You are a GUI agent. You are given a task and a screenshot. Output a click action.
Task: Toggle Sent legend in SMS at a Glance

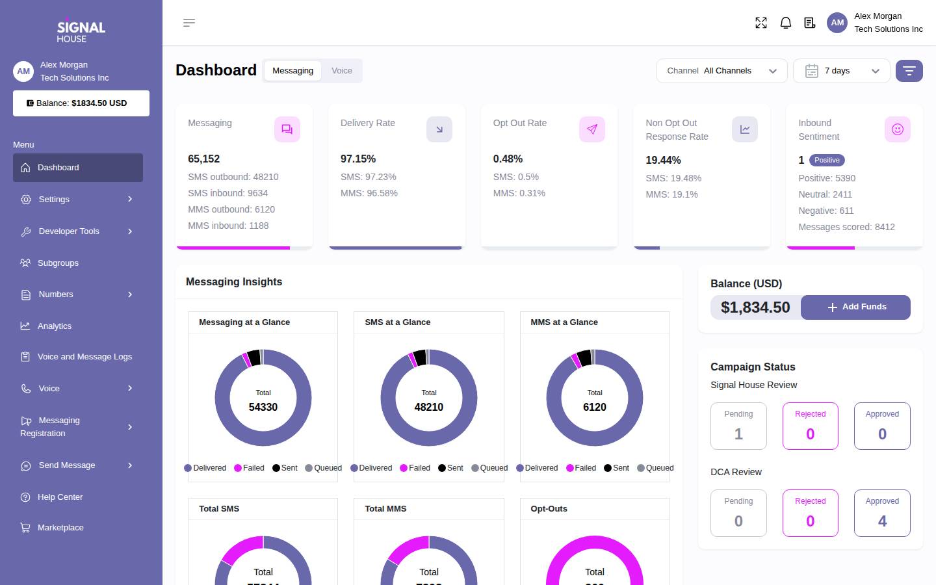tap(450, 468)
